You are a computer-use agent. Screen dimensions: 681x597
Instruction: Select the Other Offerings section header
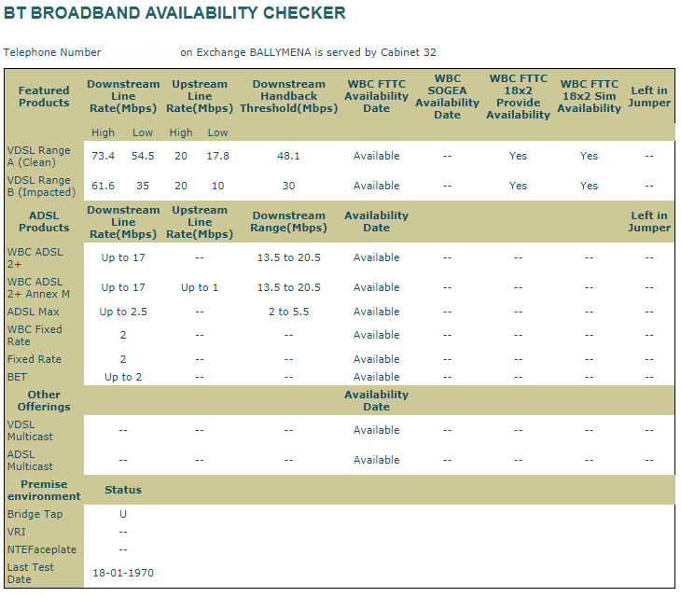click(x=44, y=400)
